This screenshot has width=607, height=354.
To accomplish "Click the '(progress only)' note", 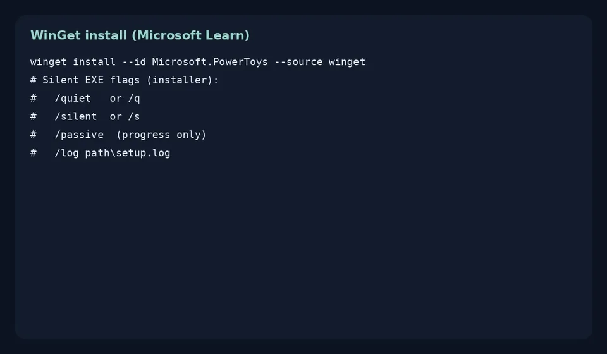I will 161,135.
